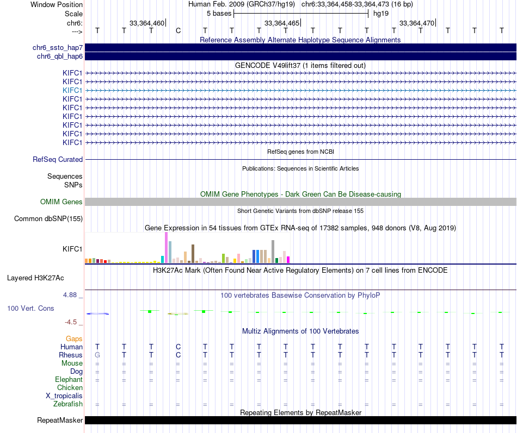The width and height of the screenshot is (517, 433).
Task: Select the Rhesus species row label
Action: (x=71, y=355)
